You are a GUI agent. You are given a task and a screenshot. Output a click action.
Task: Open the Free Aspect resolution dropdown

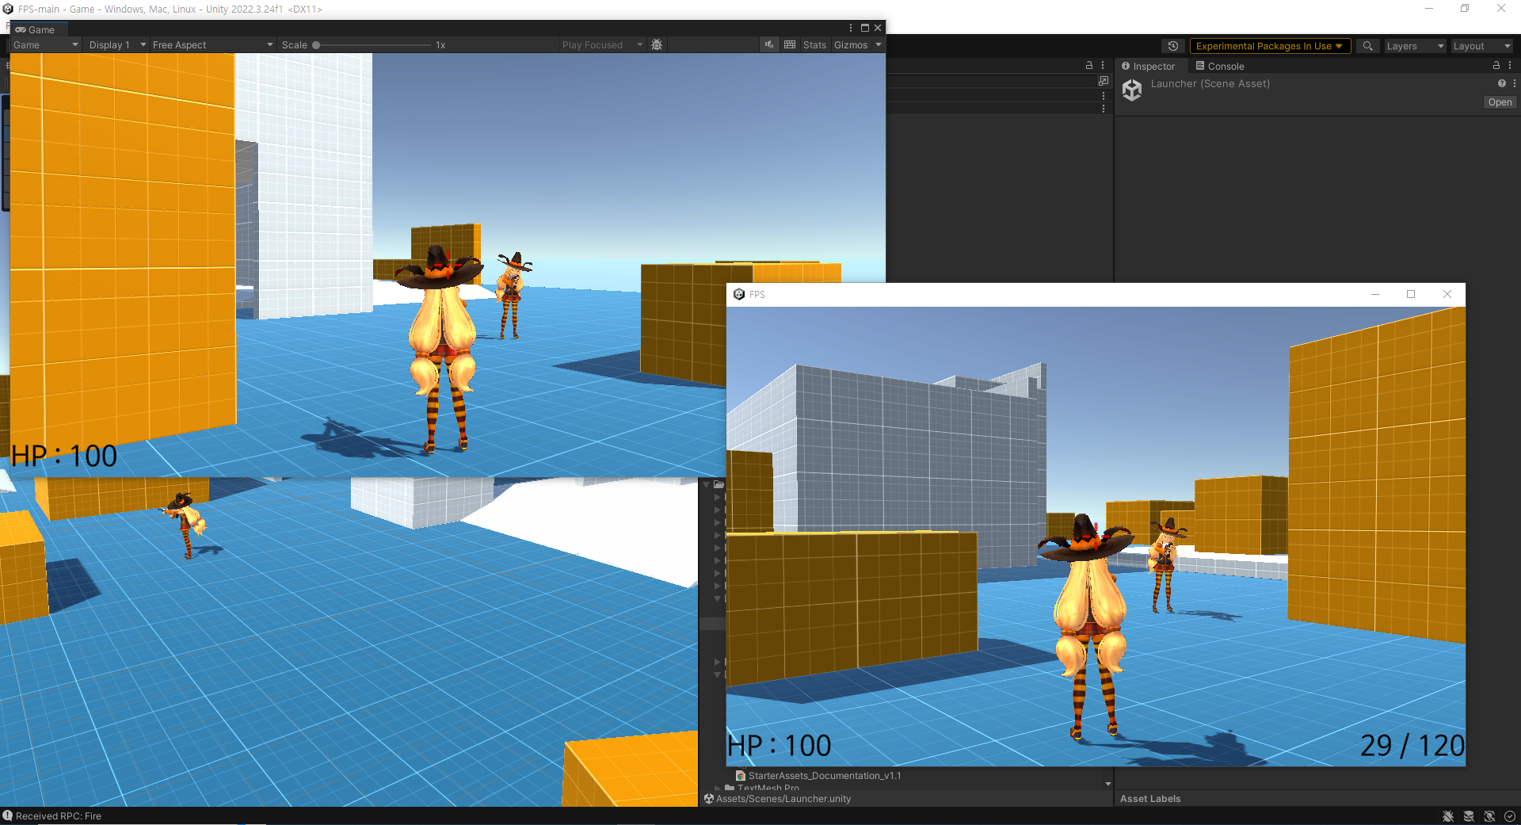pos(212,45)
